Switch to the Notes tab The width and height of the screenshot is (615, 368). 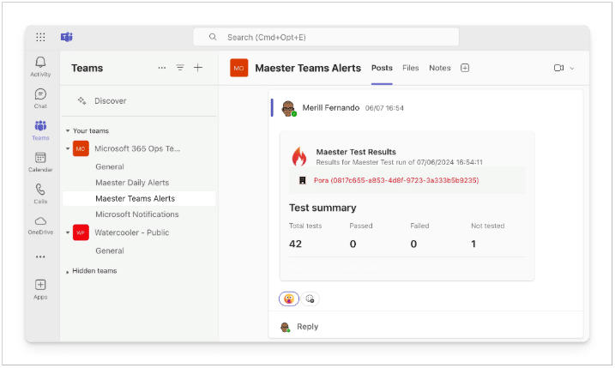pyautogui.click(x=439, y=68)
